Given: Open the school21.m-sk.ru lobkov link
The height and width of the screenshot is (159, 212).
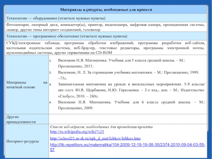Looking at the screenshot, I should pyautogui.click(x=95, y=138).
